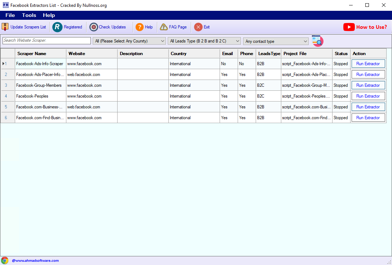Click web.facebook.com cell in row 2
This screenshot has height=265, width=392.
tap(92, 75)
